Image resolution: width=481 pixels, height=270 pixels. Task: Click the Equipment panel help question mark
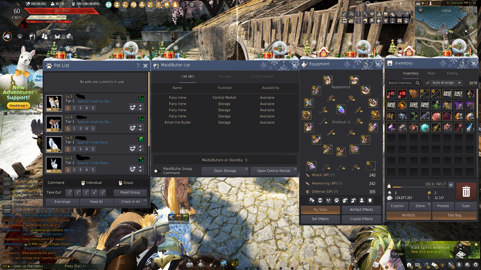372,64
